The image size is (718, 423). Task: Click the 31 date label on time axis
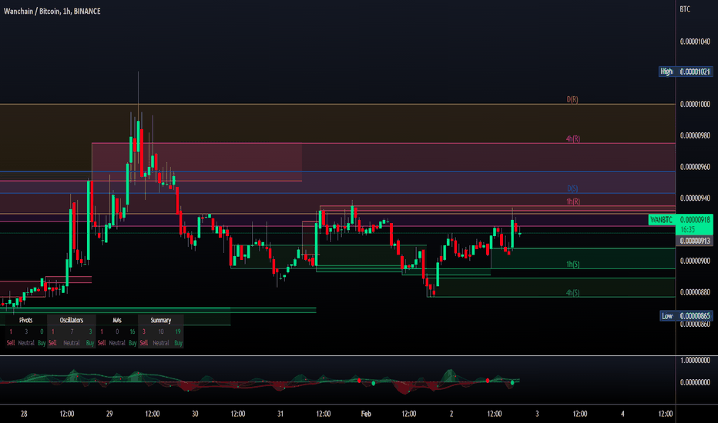[280, 414]
